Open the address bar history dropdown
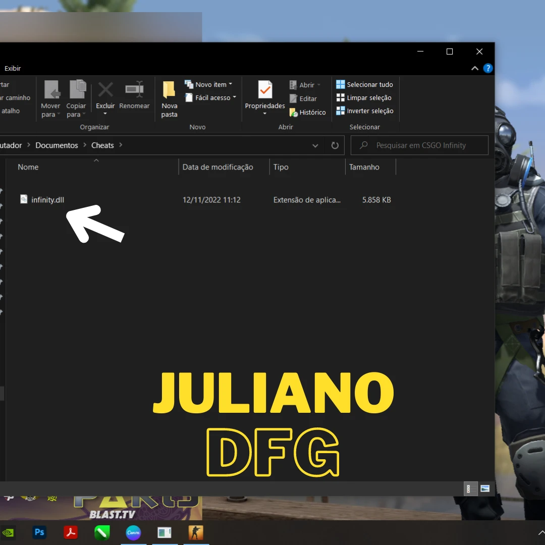This screenshot has width=545, height=545. pyautogui.click(x=315, y=146)
